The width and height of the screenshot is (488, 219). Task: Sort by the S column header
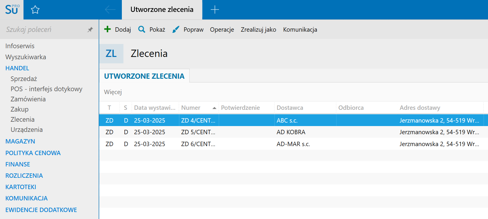(x=126, y=108)
